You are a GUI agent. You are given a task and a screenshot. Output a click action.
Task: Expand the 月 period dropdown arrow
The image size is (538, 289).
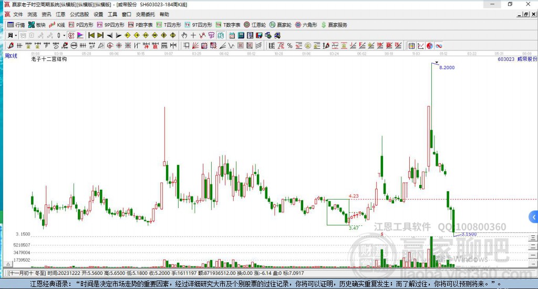16,35
